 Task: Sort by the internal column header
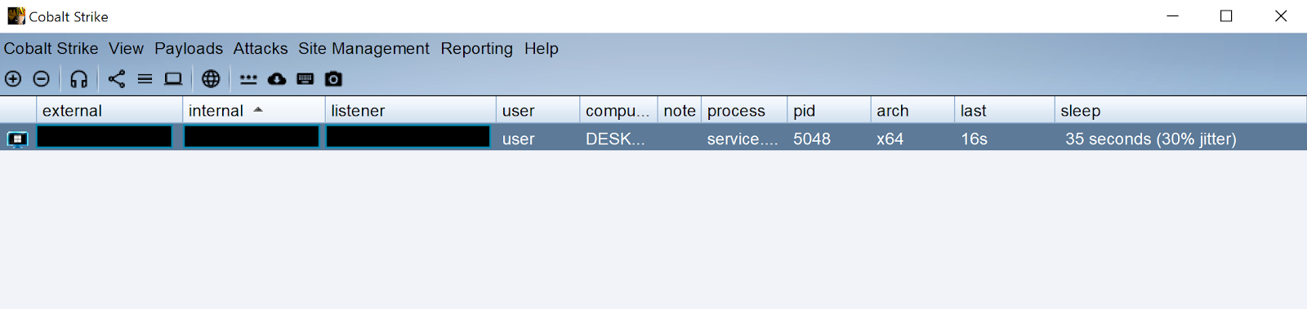(x=253, y=111)
